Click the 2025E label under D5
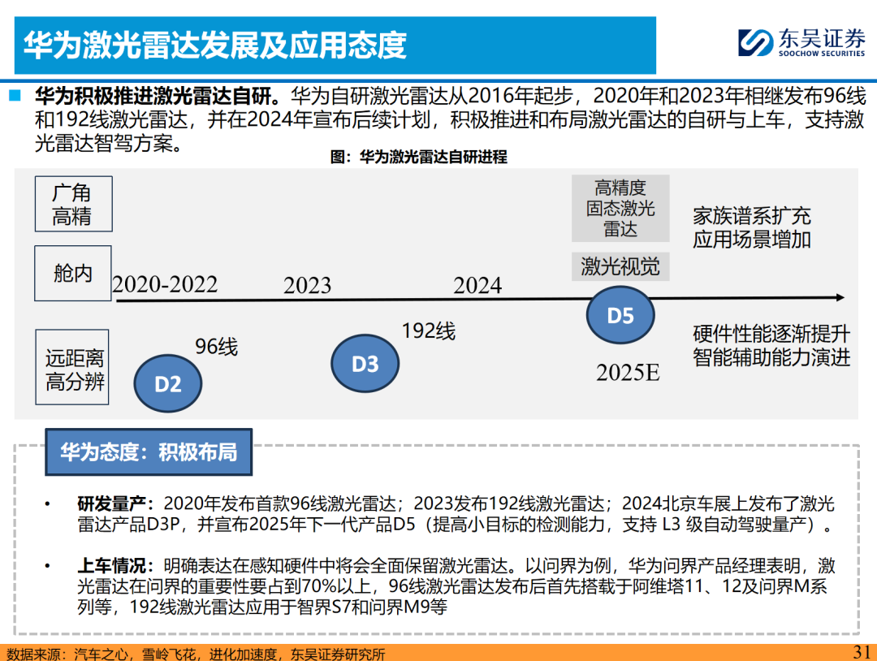Screen dimensions: 877x661 coord(628,373)
